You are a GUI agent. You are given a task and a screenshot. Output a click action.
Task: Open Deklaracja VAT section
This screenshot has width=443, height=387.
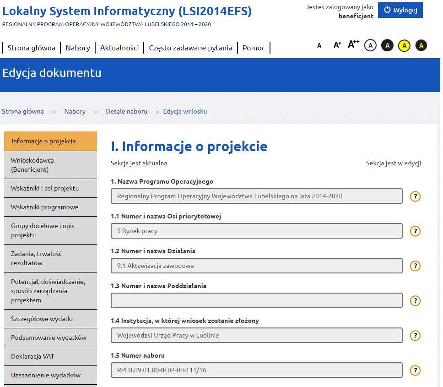coord(51,356)
